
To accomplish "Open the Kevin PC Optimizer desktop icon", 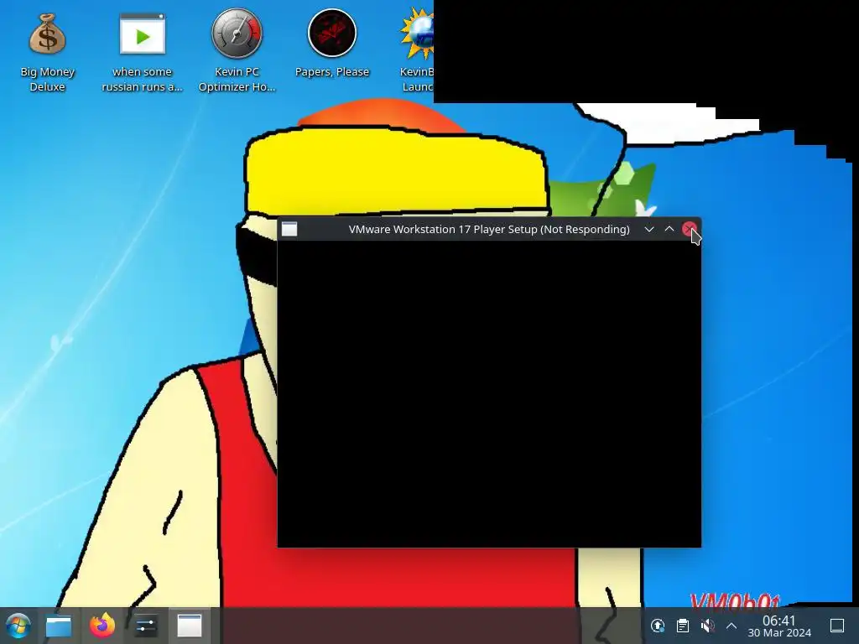I will click(x=237, y=50).
